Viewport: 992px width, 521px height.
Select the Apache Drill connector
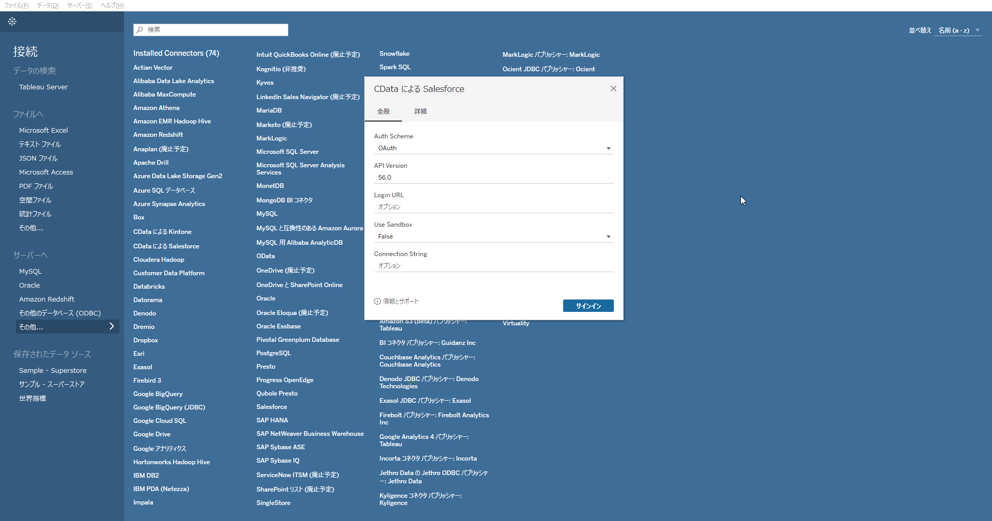(x=151, y=163)
